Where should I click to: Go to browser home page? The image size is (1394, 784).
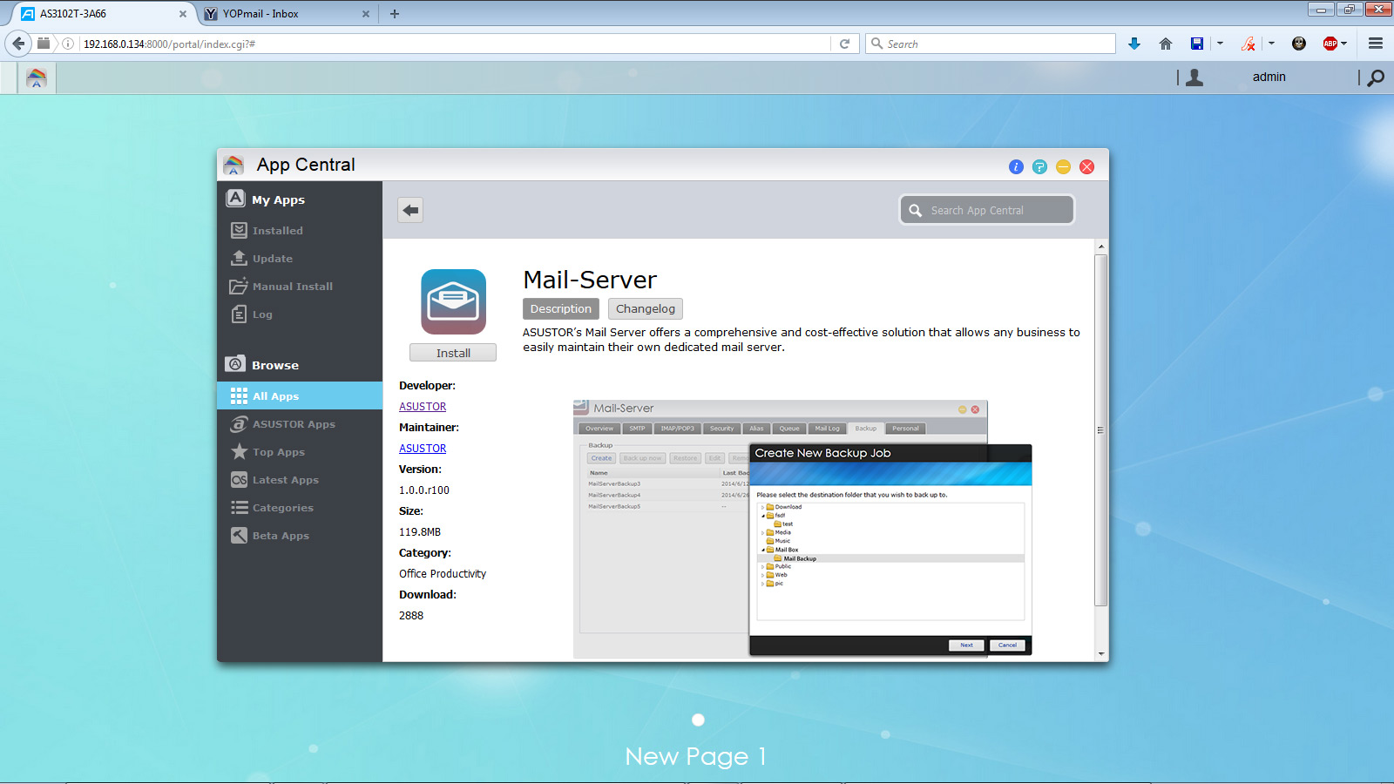click(x=1166, y=44)
